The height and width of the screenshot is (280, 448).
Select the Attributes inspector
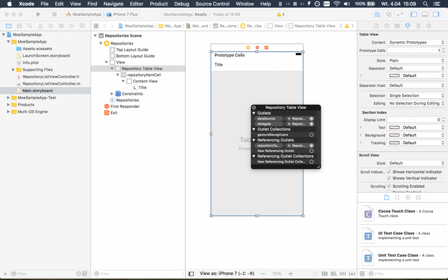pyautogui.click(x=408, y=26)
